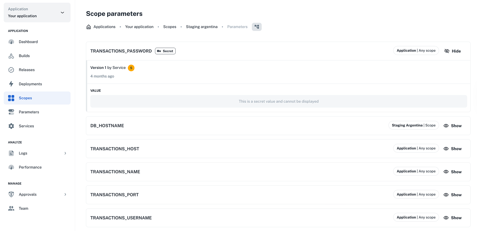Image resolution: width=477 pixels, height=231 pixels.
Task: Show the DB_HOSTNAME parameter value
Action: tap(453, 125)
